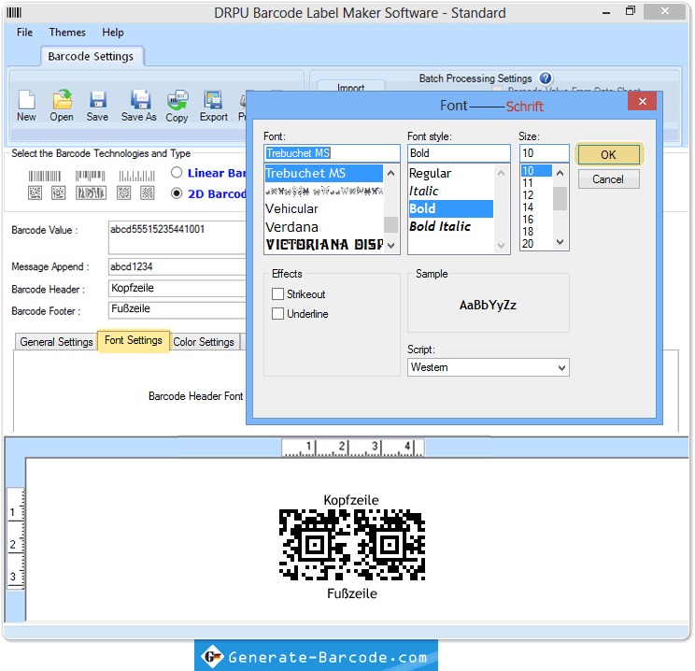Click the QR code barcode preview
This screenshot has width=695, height=671.
point(352,545)
